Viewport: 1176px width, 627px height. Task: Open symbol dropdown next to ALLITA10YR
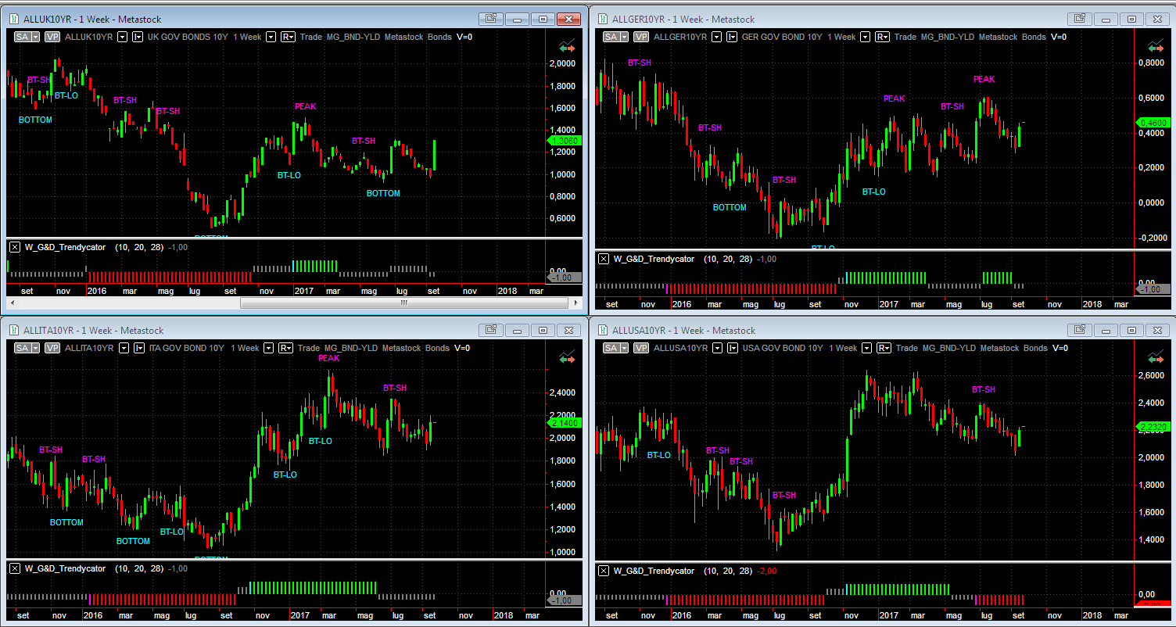coord(123,348)
